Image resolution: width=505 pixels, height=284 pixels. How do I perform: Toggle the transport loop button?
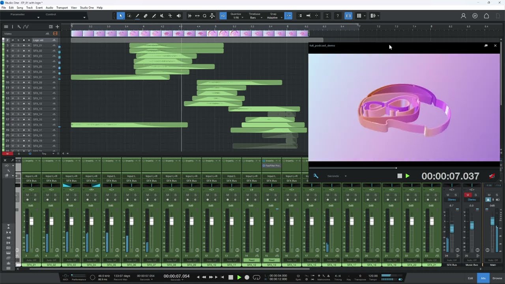click(x=256, y=277)
